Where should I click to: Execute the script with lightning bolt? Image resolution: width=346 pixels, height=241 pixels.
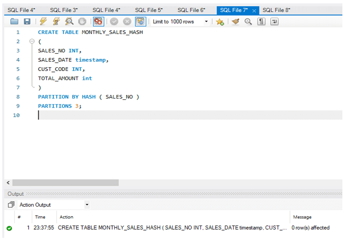coord(43,21)
